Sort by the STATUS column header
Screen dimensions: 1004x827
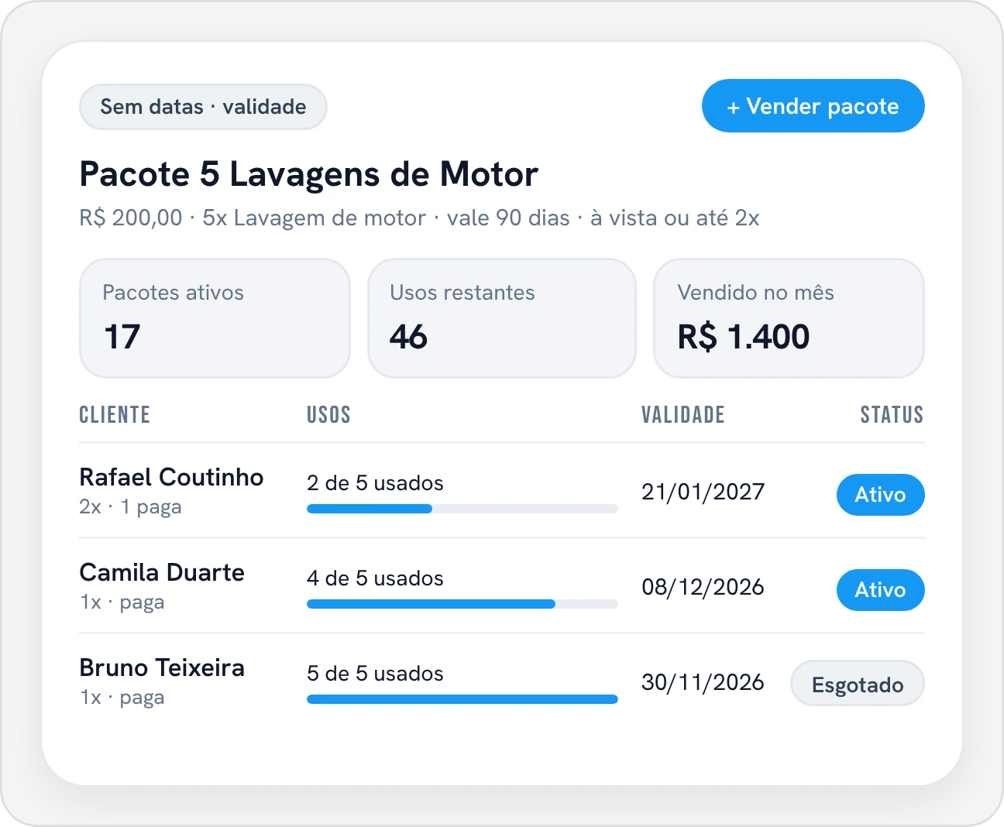pyautogui.click(x=892, y=415)
